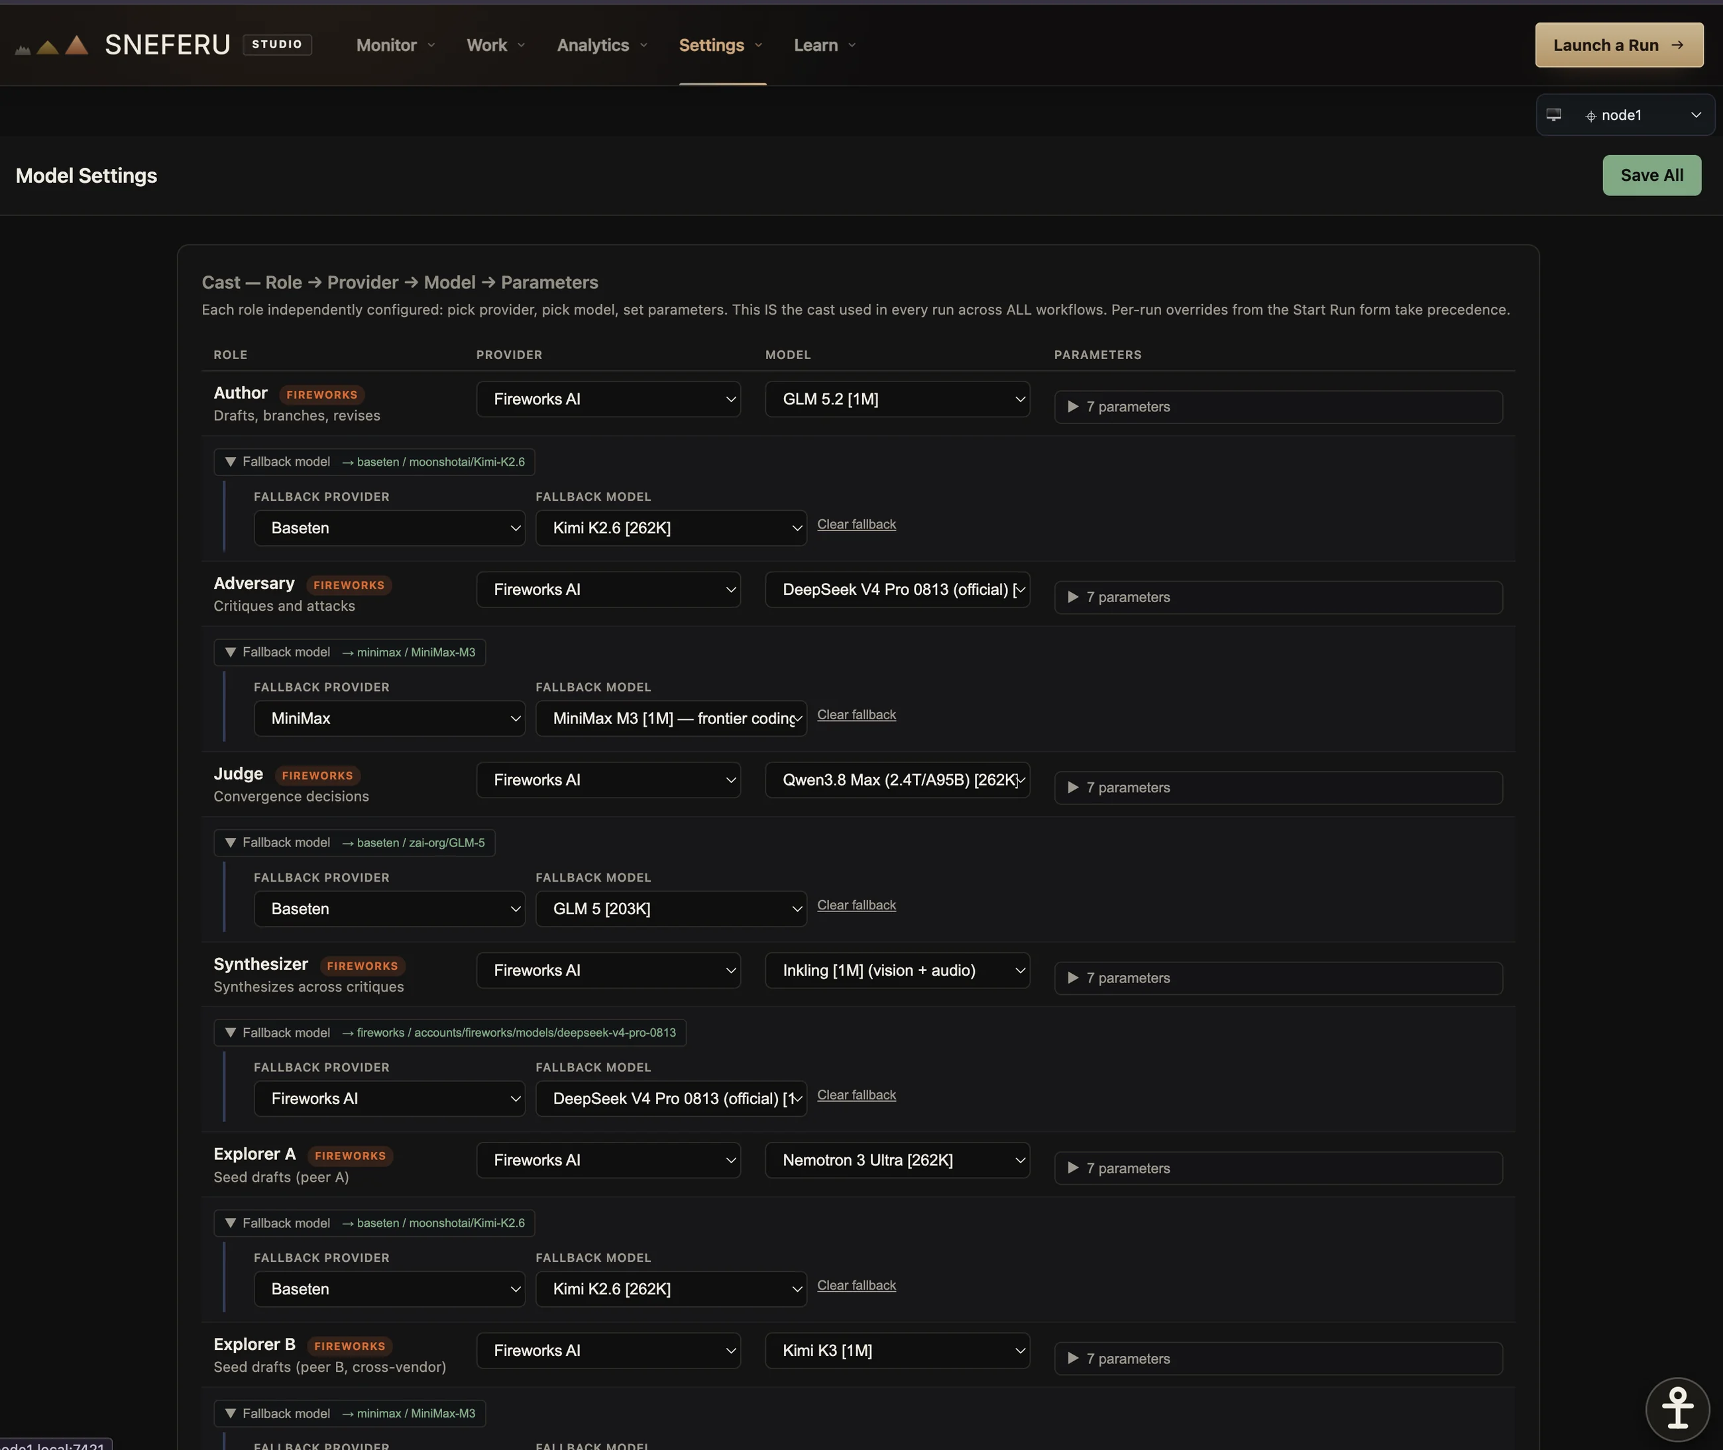Screen dimensions: 1723x1450
Task: Clear fallback for the Judge role
Action: (856, 905)
